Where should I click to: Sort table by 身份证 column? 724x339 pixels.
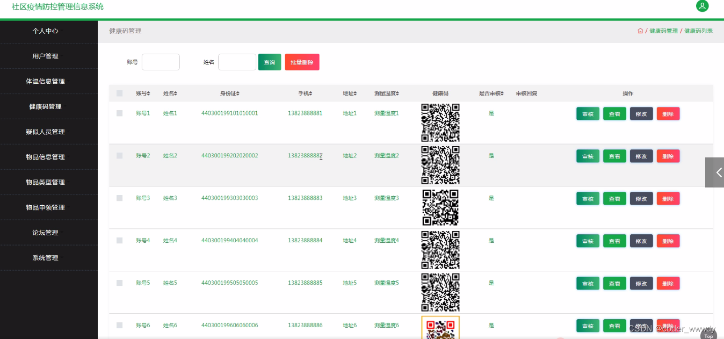coord(230,93)
